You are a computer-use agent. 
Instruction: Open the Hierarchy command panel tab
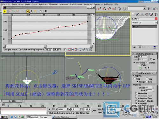pyautogui.click(x=142, y=14)
